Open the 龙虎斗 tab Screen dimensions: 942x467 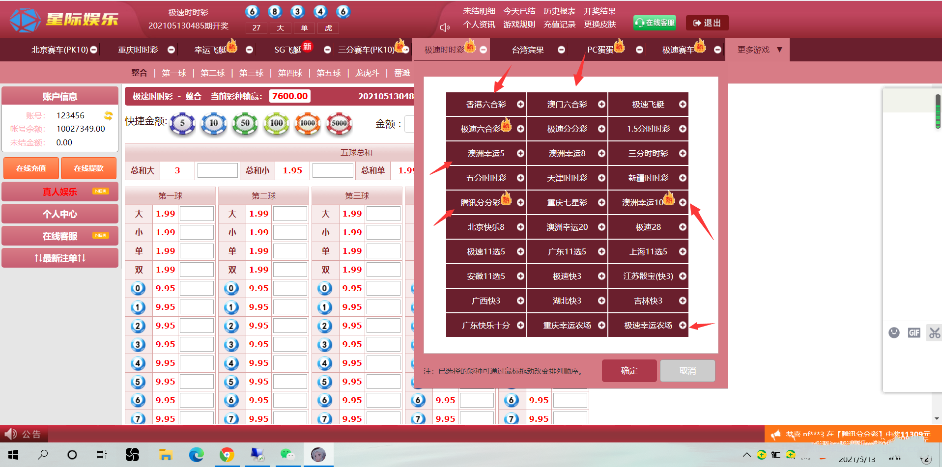click(x=367, y=73)
